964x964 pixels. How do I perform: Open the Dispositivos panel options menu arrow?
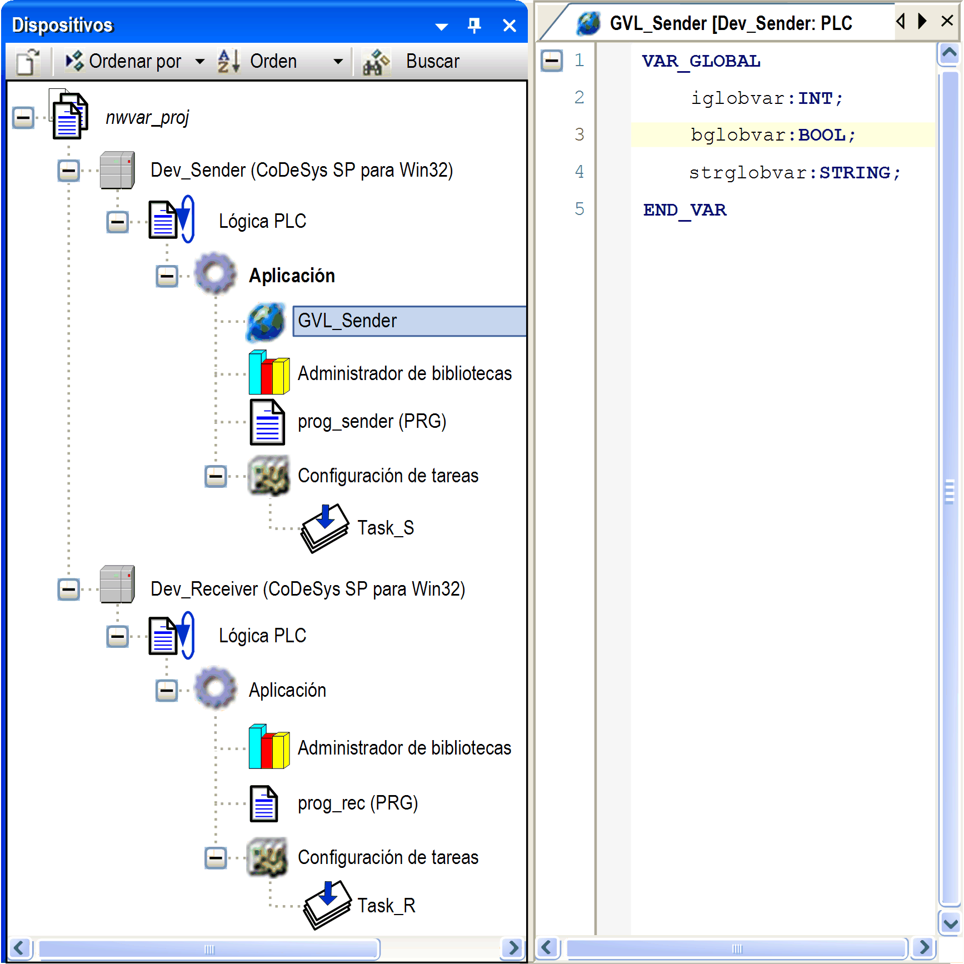pyautogui.click(x=442, y=27)
